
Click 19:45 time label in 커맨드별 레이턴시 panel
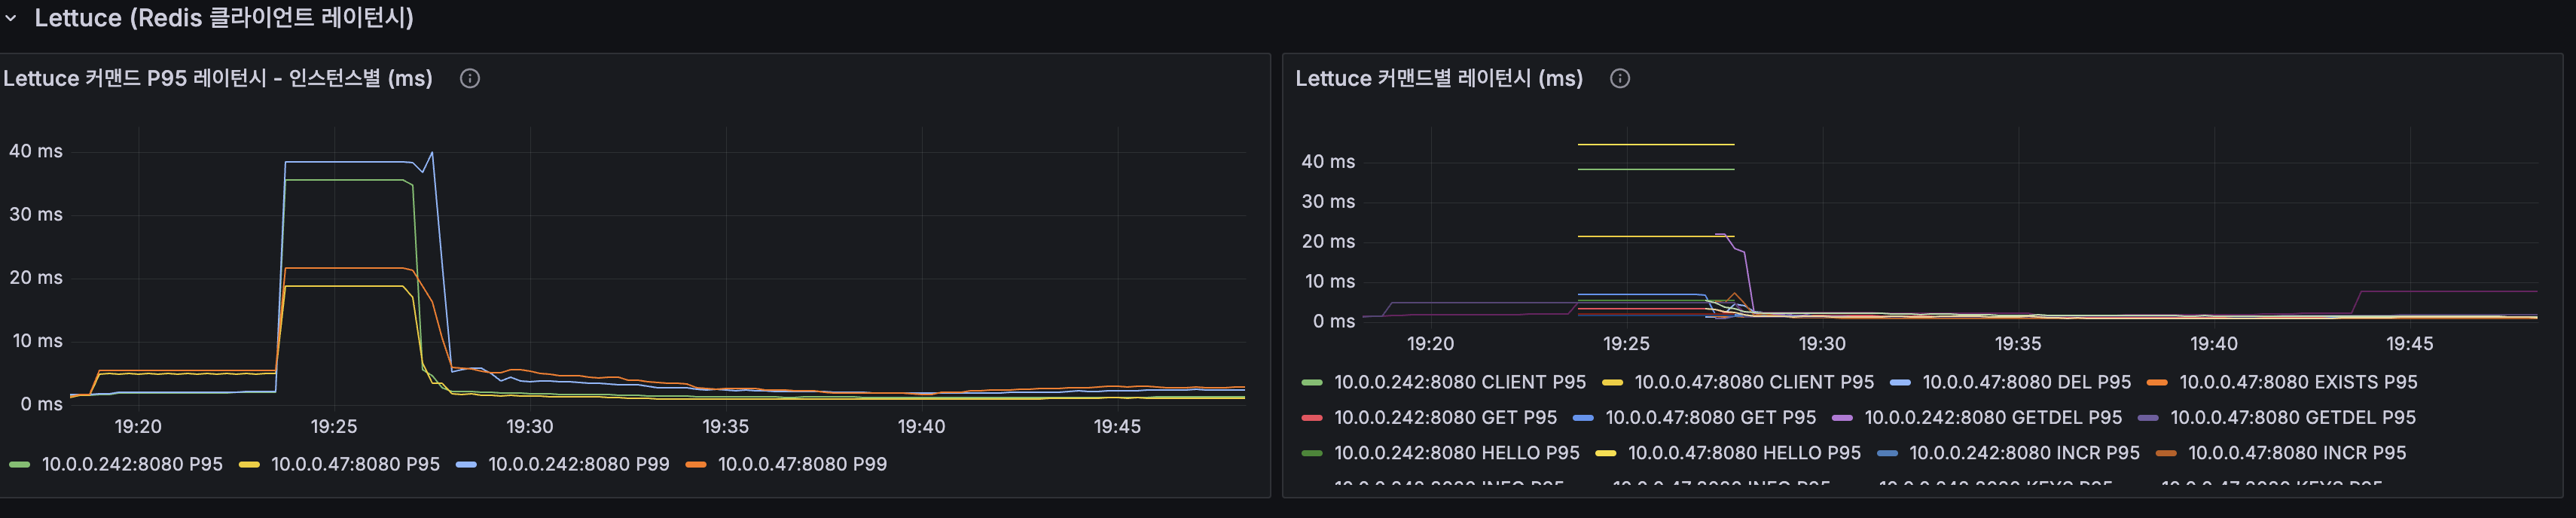point(2410,343)
